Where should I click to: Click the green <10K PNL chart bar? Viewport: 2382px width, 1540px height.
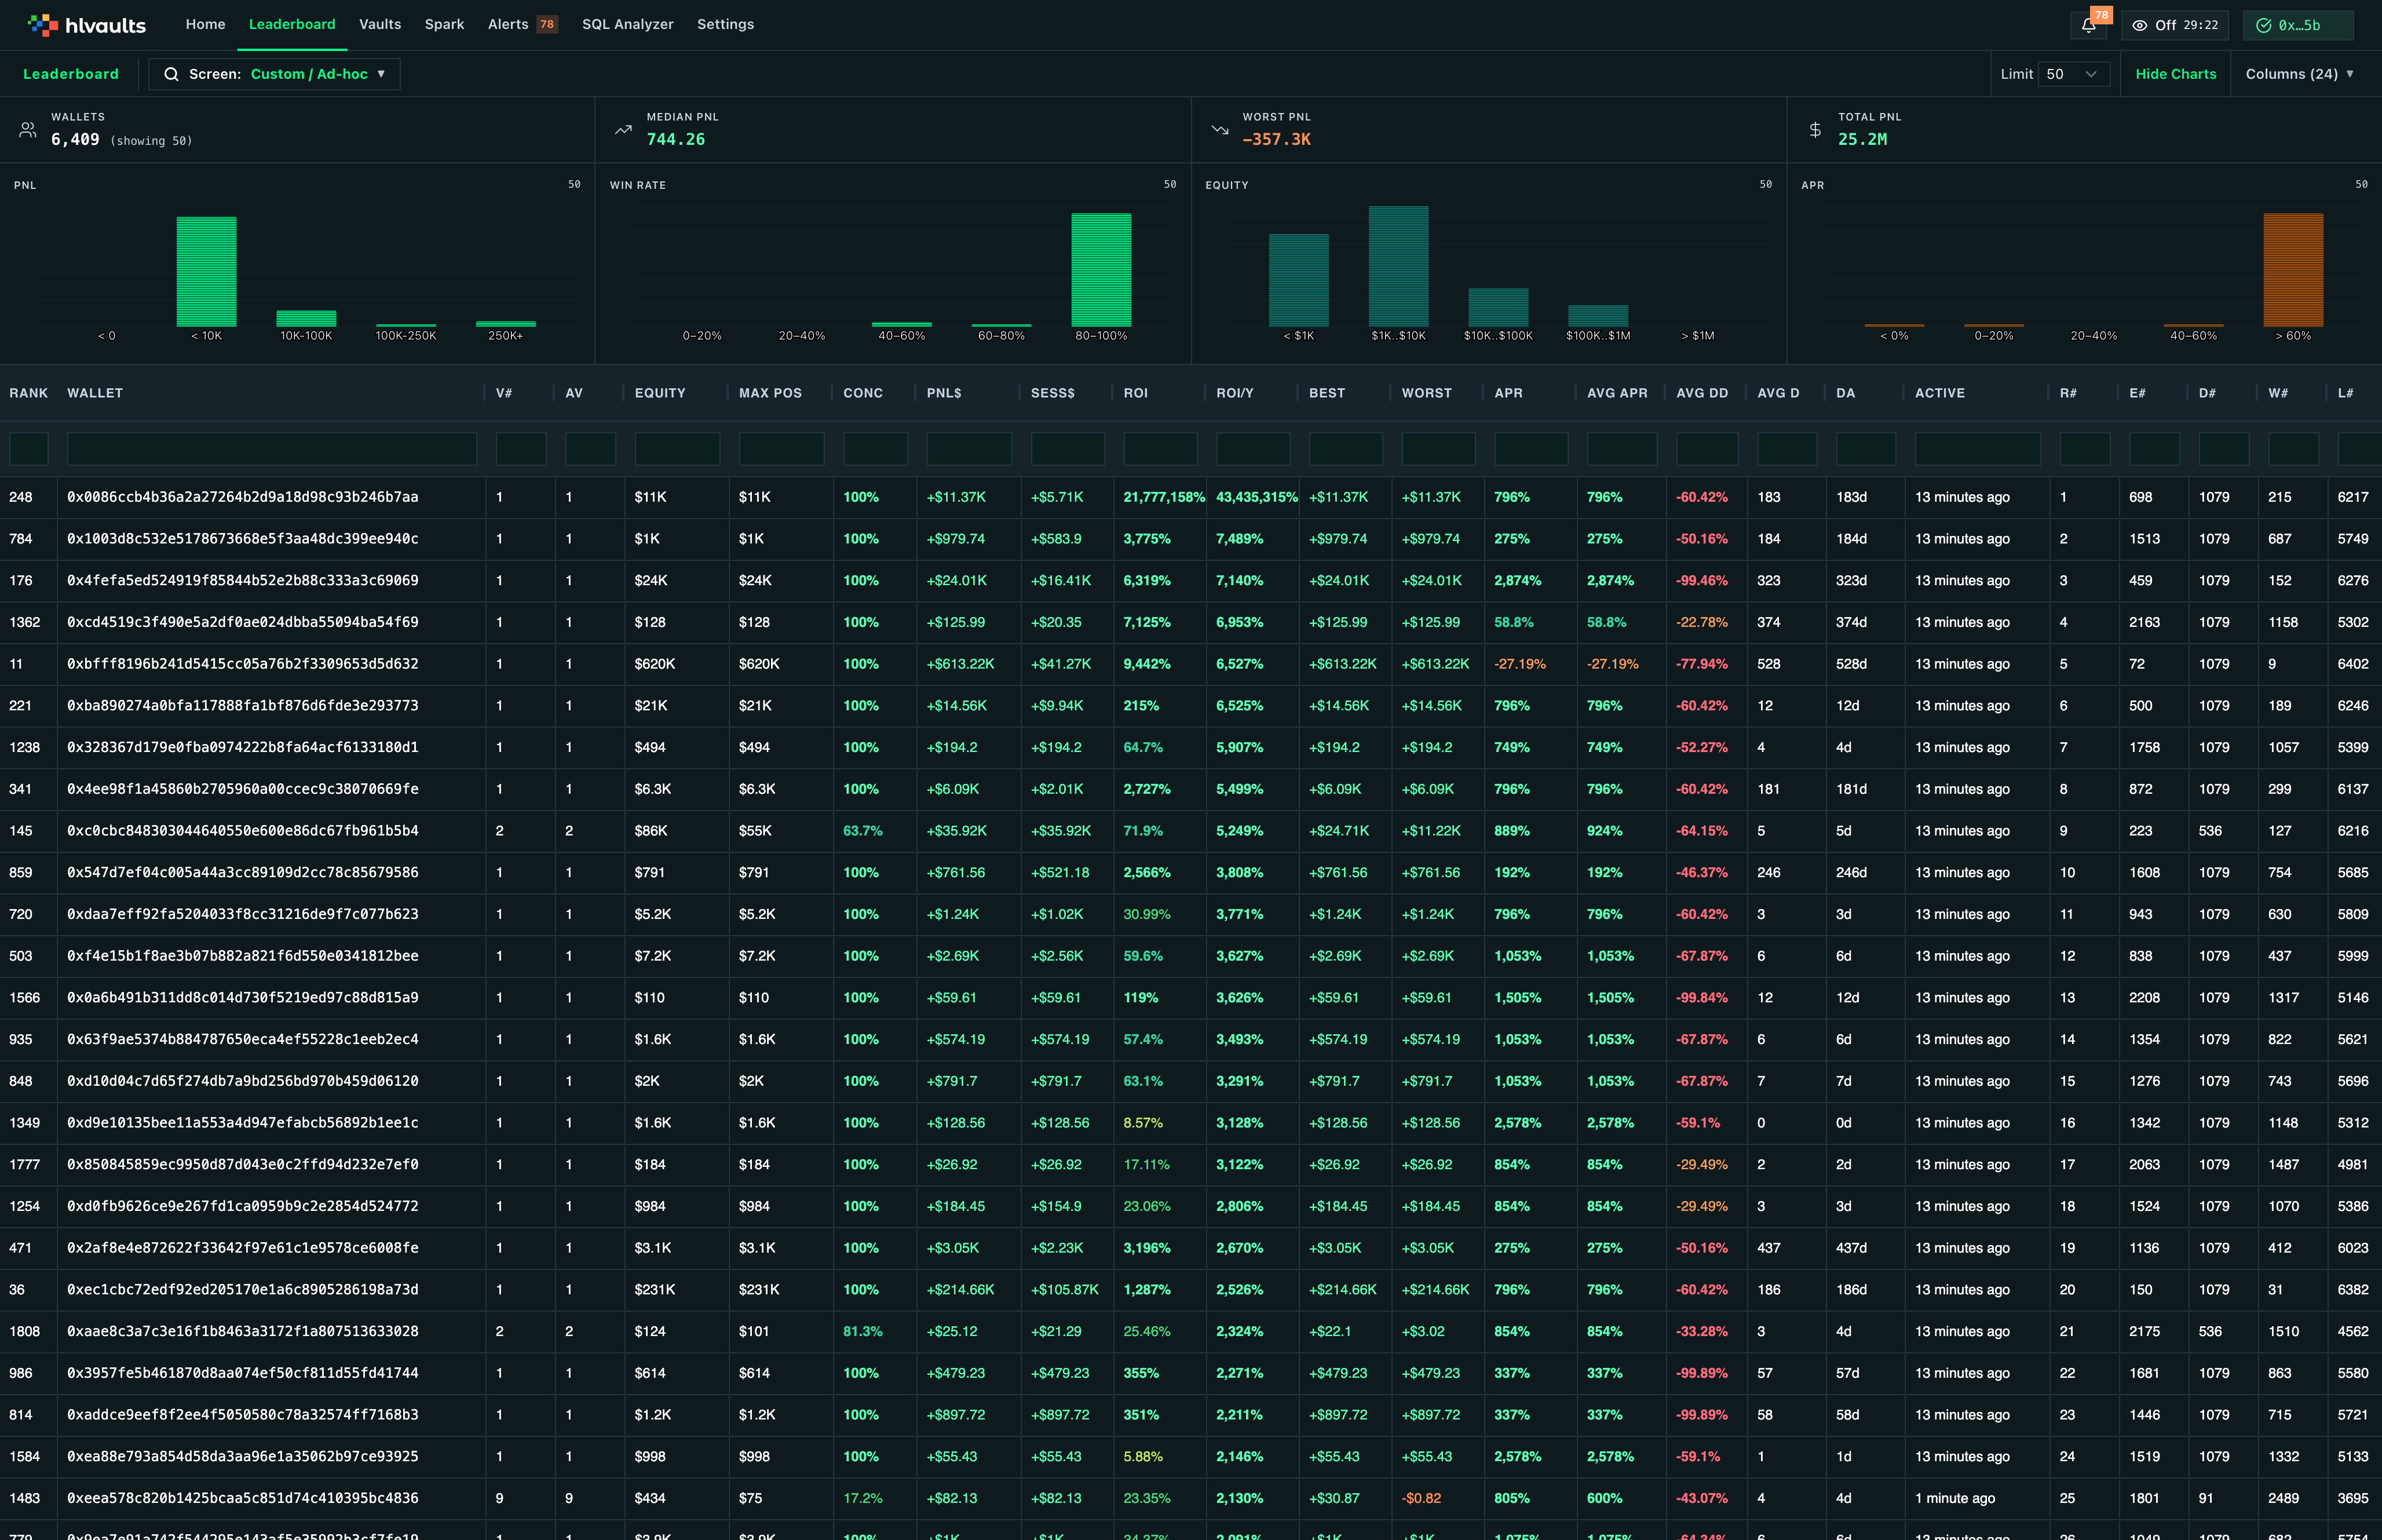(x=207, y=271)
